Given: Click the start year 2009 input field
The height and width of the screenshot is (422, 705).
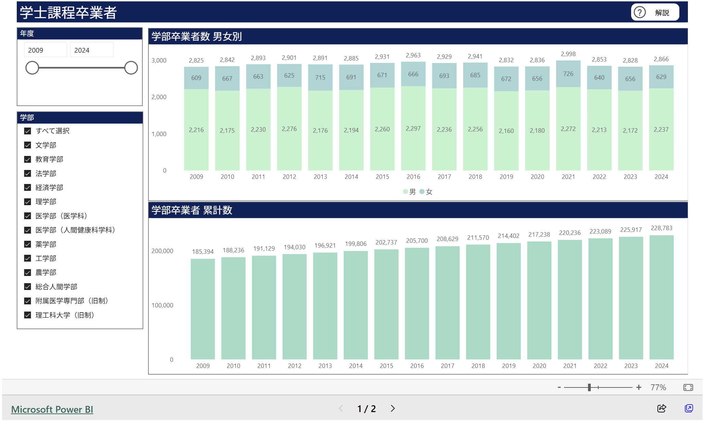Looking at the screenshot, I should [x=45, y=50].
